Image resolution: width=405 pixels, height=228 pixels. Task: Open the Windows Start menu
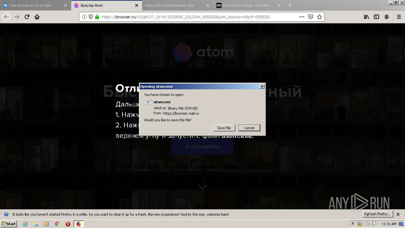click(9, 224)
